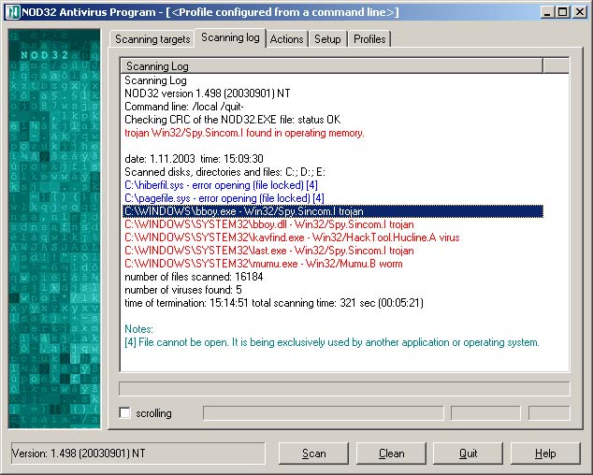593x475 pixels.
Task: Select the Profiles tab
Action: (370, 39)
